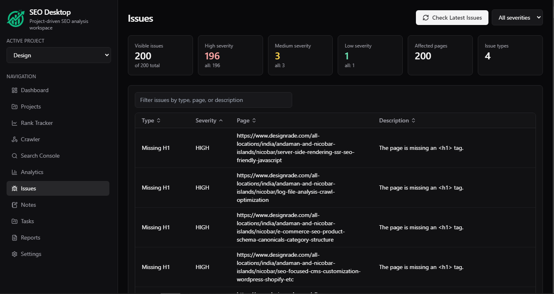Sort the table by Page column
This screenshot has height=294, width=554.
(246, 120)
